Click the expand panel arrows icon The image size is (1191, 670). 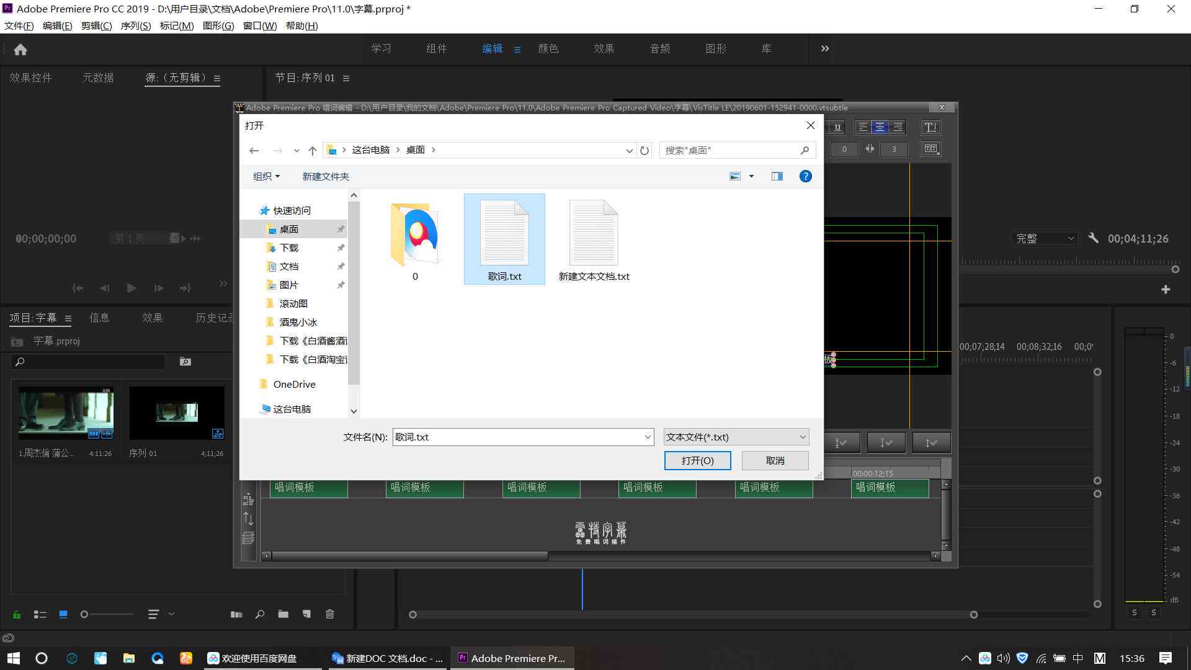coord(824,48)
